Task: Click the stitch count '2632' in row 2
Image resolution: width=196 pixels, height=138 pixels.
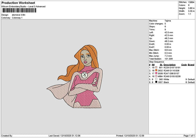Action: [160, 71]
